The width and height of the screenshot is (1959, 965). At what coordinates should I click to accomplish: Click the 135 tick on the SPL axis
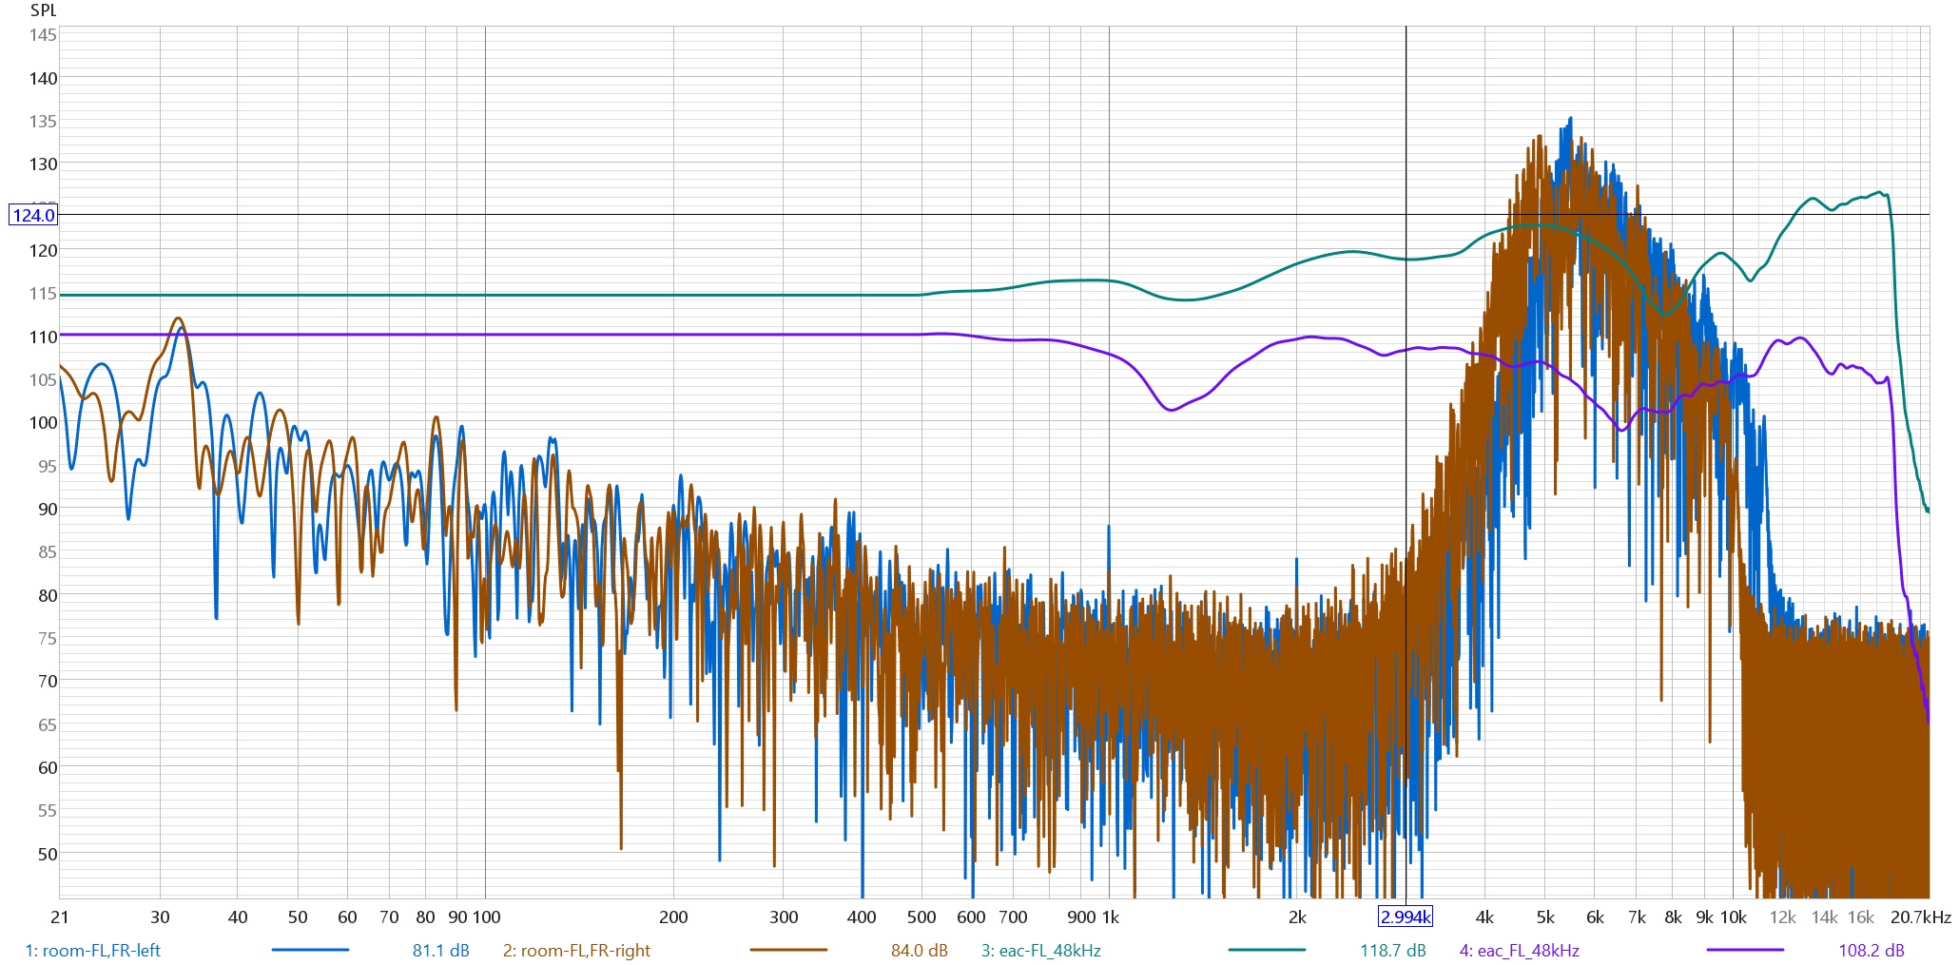(43, 121)
